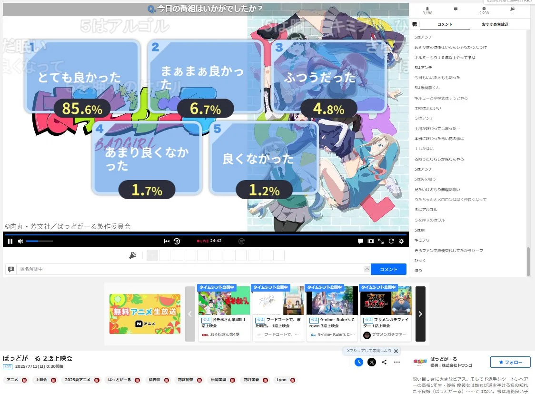Switch to the コメント tab

coord(445,24)
